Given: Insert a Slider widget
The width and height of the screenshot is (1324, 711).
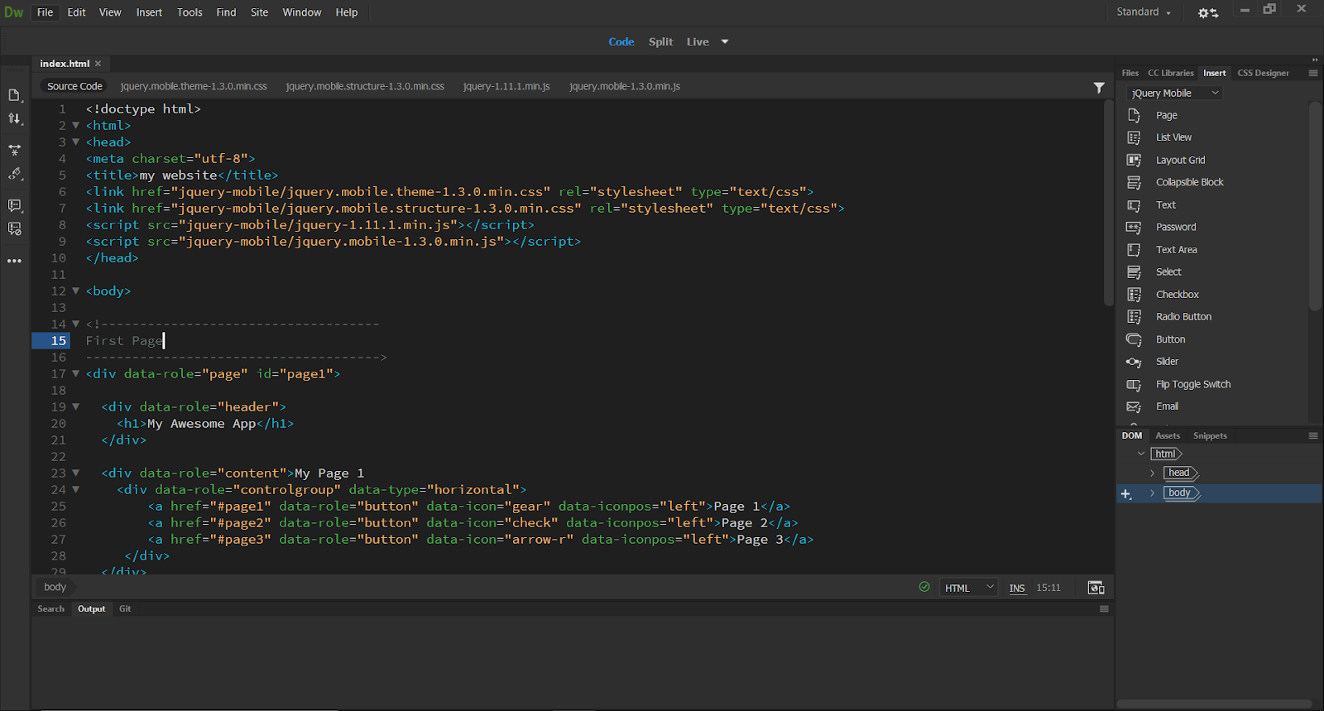Looking at the screenshot, I should point(1167,362).
